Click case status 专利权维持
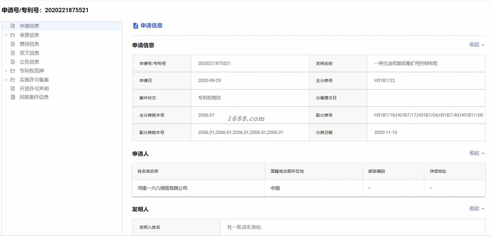The image size is (492, 236). (210, 98)
